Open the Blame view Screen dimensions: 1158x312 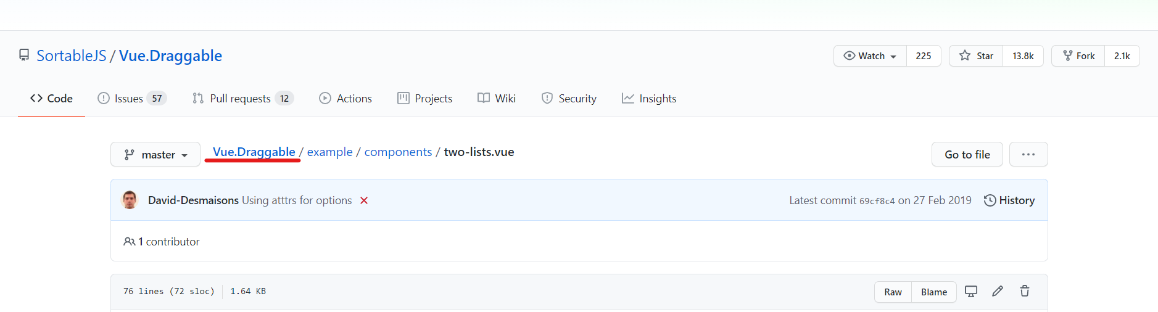click(934, 292)
